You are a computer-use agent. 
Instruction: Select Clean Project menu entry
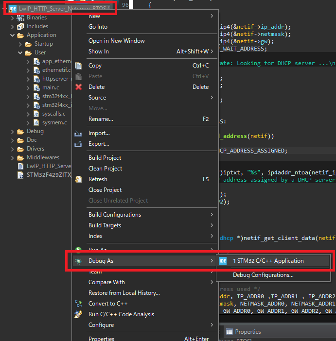point(145,169)
